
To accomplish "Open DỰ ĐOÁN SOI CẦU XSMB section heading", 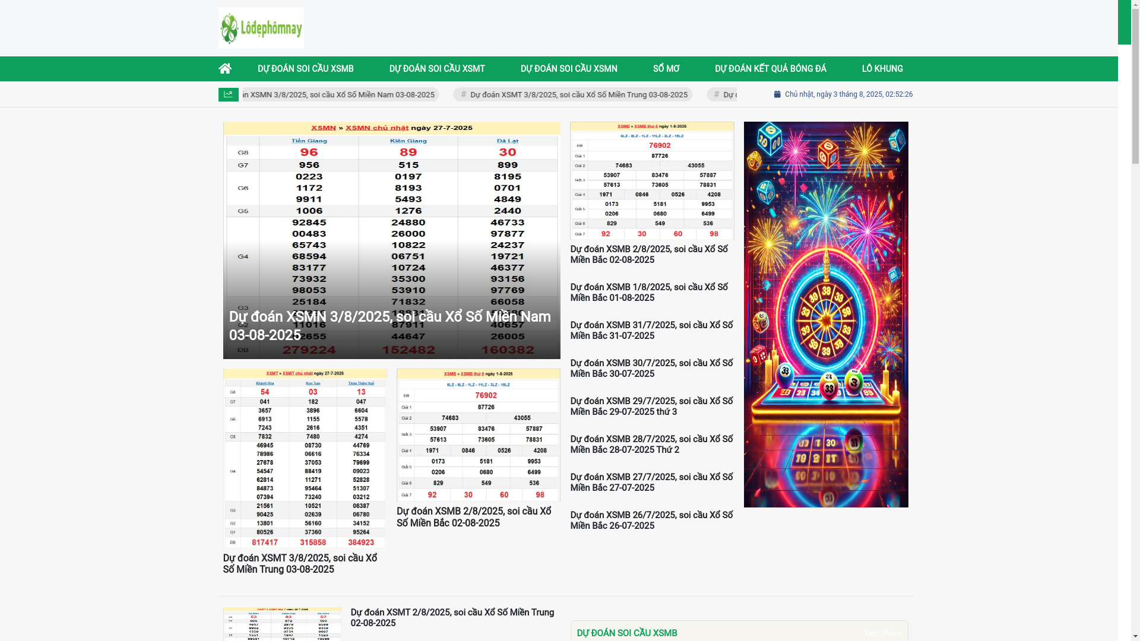I will (x=626, y=633).
